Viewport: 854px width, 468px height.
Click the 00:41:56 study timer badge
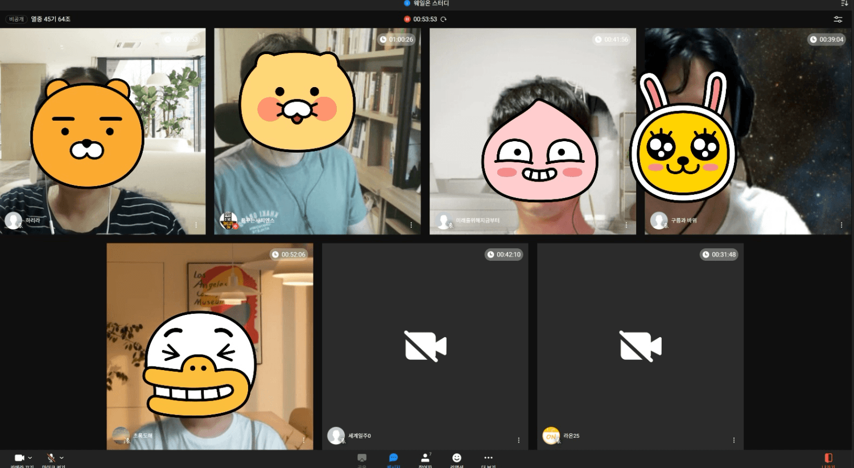pos(612,39)
